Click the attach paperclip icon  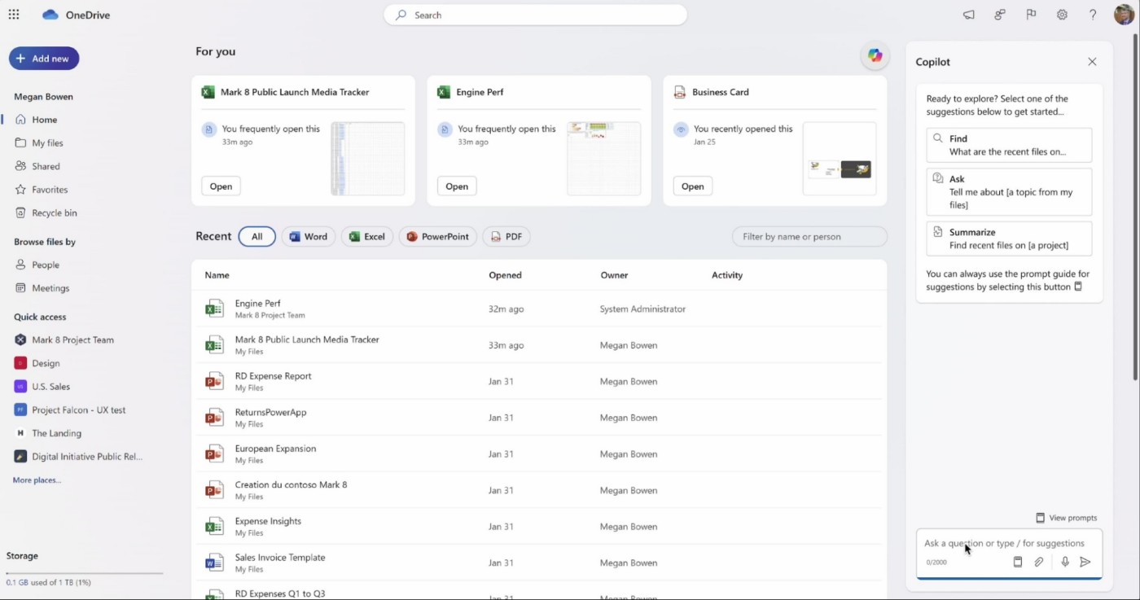(1039, 562)
